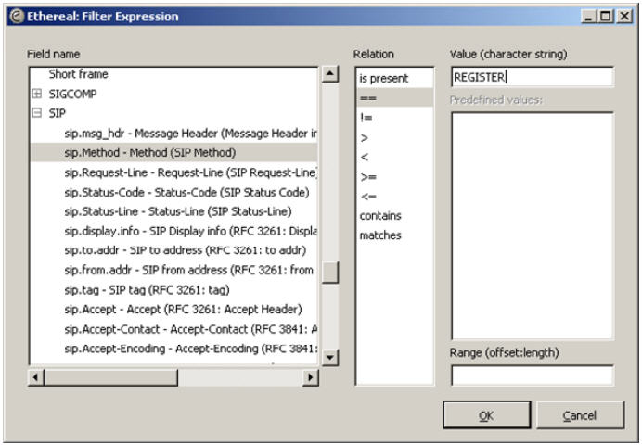Confirm the filter with OK button

pyautogui.click(x=487, y=415)
